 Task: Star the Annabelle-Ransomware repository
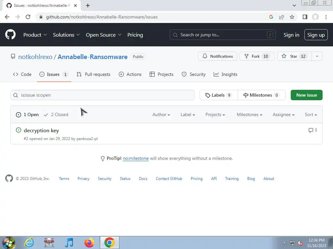[x=294, y=56]
